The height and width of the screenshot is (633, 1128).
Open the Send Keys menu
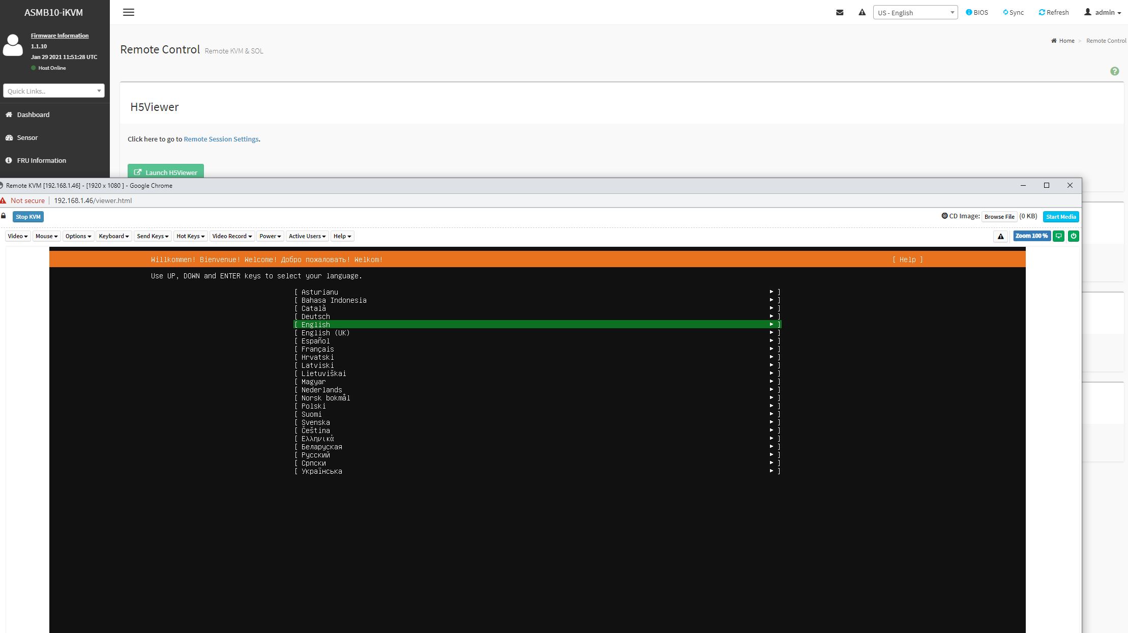click(x=152, y=236)
